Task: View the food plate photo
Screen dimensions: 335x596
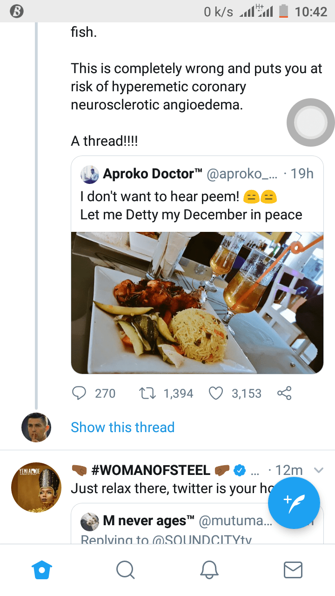Action: pos(197,303)
